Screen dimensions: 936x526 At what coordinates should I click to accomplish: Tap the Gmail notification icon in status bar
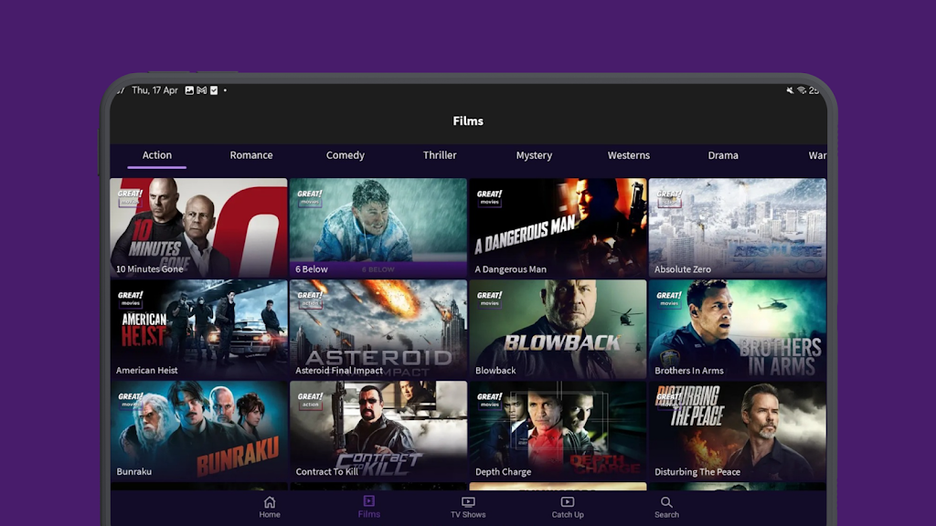click(201, 90)
